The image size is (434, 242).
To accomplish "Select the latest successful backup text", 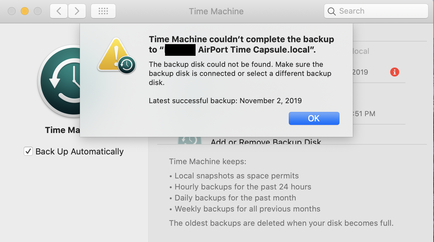I will tap(225, 101).
